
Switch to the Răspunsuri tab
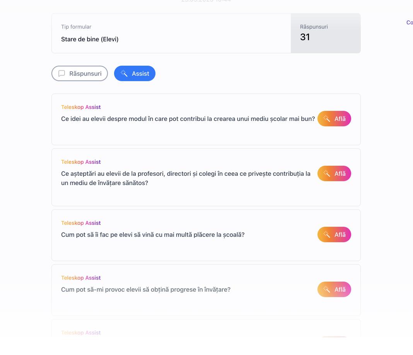80,73
